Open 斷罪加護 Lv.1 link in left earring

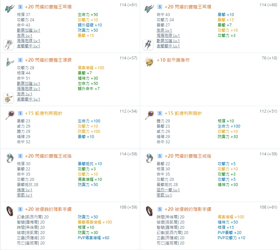[x=28, y=30]
